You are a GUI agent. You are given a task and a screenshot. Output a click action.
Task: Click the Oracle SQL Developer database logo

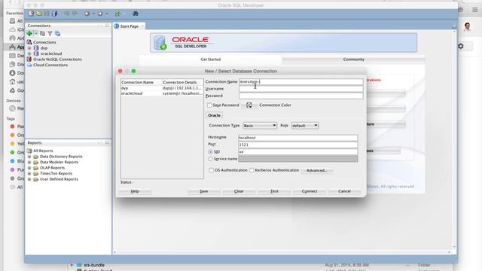click(160, 43)
